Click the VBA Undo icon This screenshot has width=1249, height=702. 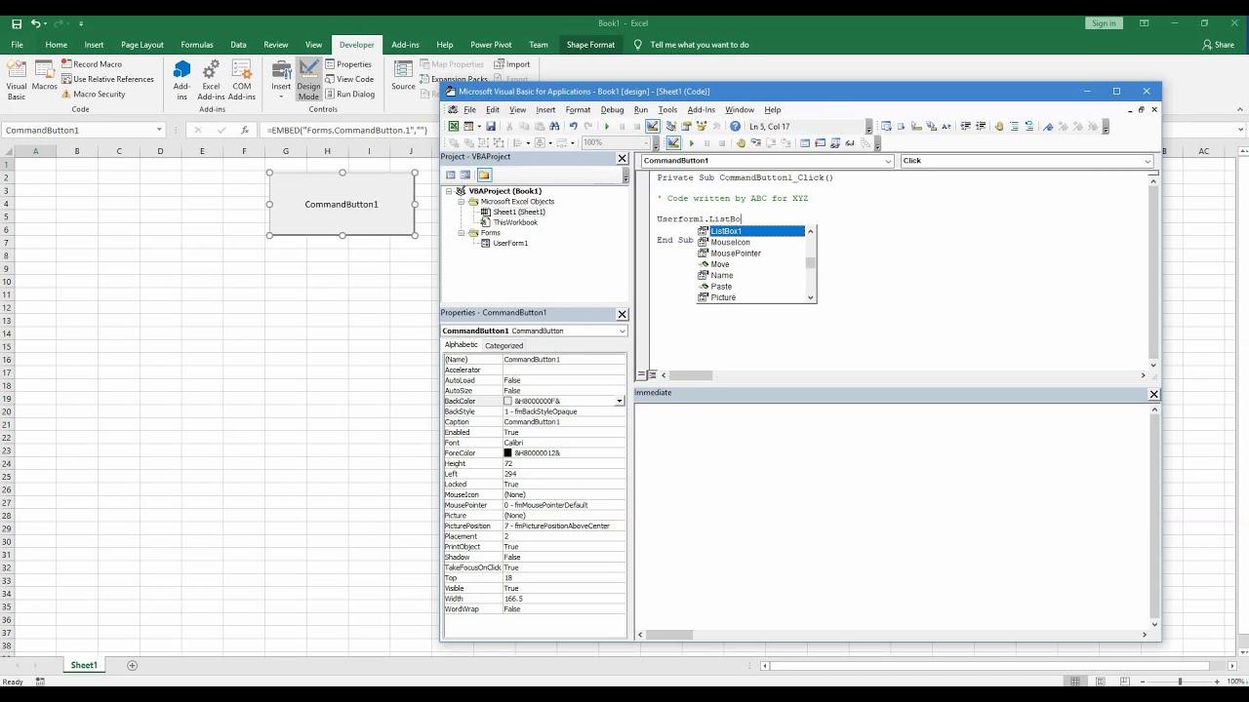[x=573, y=127]
